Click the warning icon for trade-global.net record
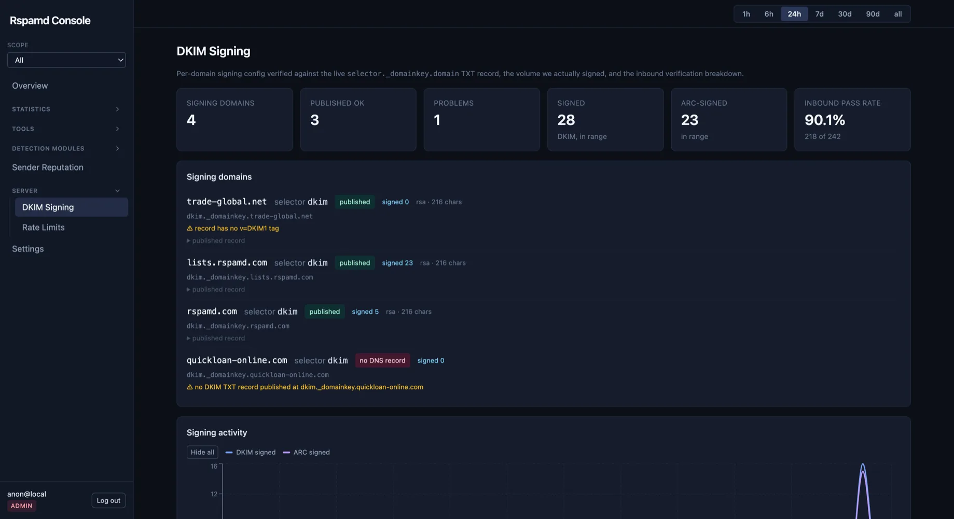Viewport: 954px width, 519px height. pos(190,229)
